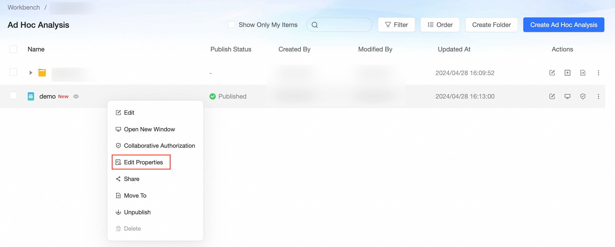Click the Published status text
The image size is (615, 247).
232,96
